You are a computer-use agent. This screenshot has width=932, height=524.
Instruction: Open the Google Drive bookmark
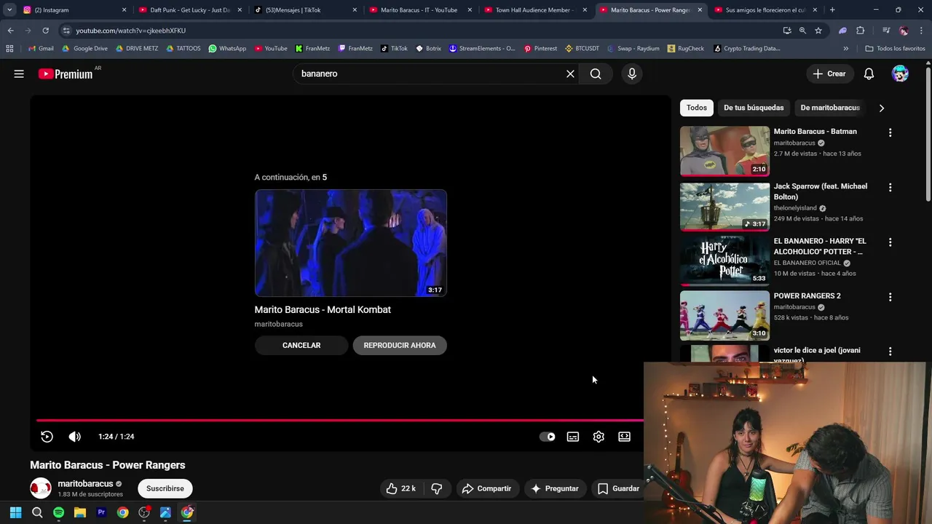coord(84,49)
